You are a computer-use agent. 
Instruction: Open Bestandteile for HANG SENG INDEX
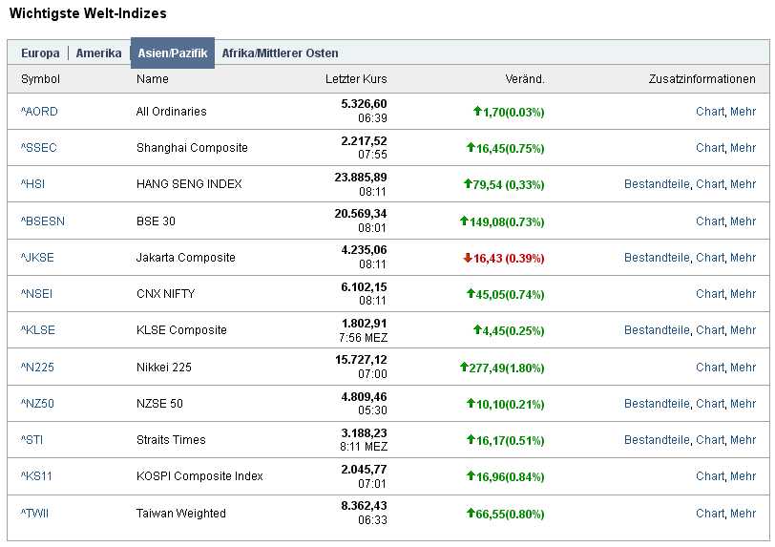point(657,184)
